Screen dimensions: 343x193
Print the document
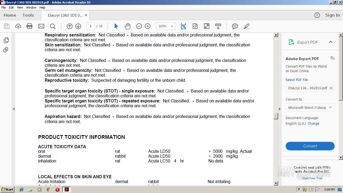(x=29, y=26)
